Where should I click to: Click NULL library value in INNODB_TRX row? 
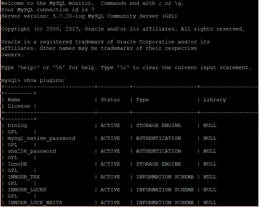pos(210,177)
